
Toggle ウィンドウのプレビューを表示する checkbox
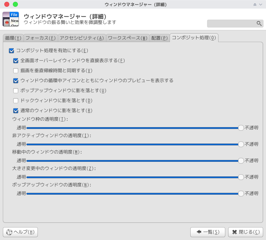(16, 81)
